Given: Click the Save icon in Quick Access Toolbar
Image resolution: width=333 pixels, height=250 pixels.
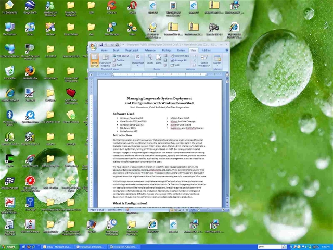Looking at the screenshot, I should pyautogui.click(x=101, y=45).
